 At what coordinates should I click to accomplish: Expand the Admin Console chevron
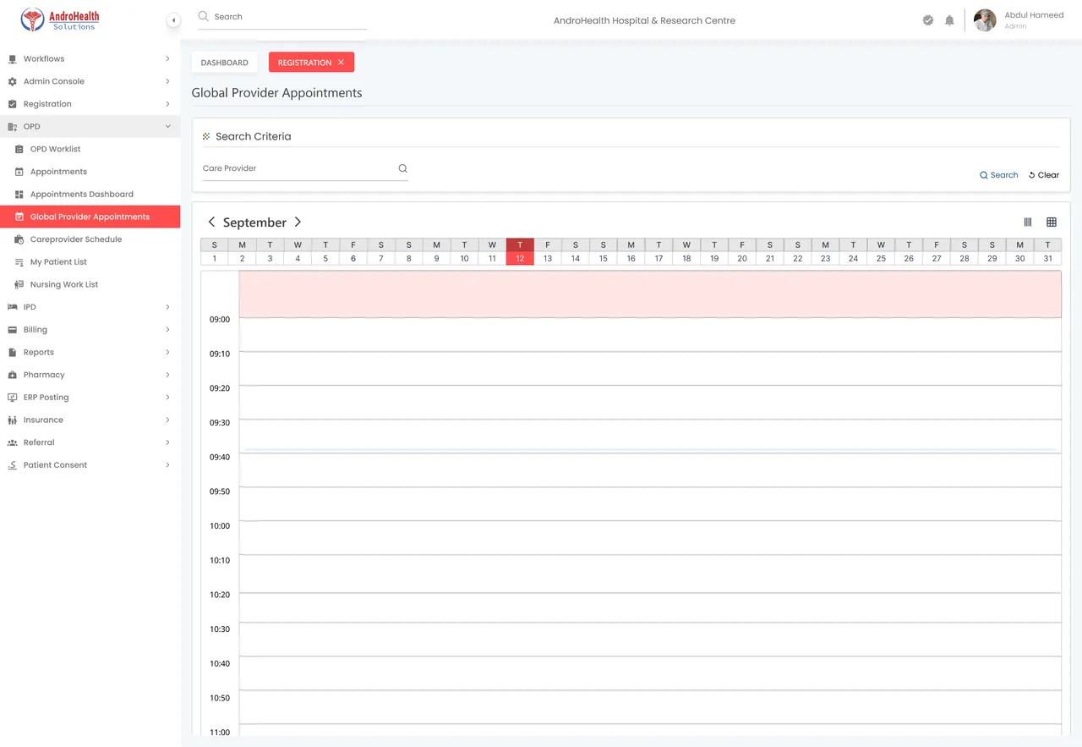[167, 81]
